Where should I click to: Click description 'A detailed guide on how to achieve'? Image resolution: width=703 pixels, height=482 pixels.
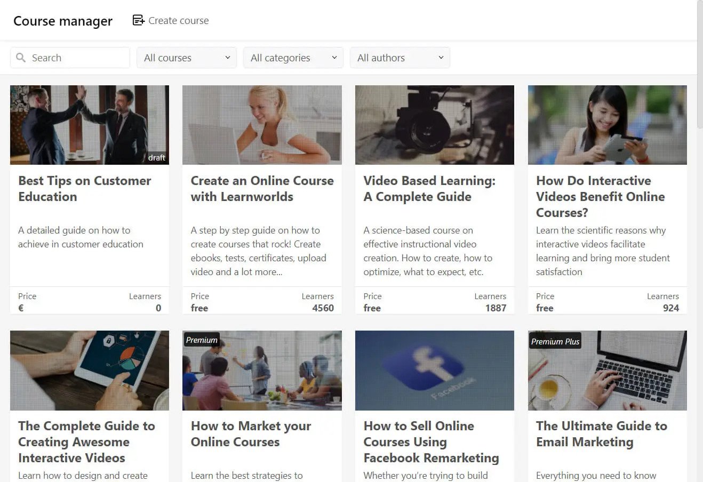click(x=81, y=237)
